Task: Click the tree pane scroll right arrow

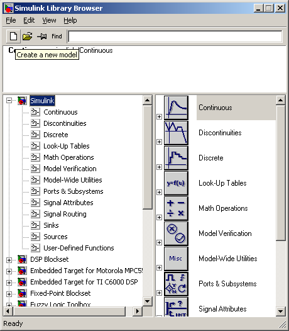Action: (138, 311)
